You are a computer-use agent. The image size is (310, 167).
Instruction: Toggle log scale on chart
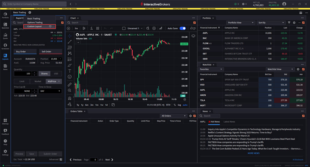pyautogui.click(x=179, y=105)
